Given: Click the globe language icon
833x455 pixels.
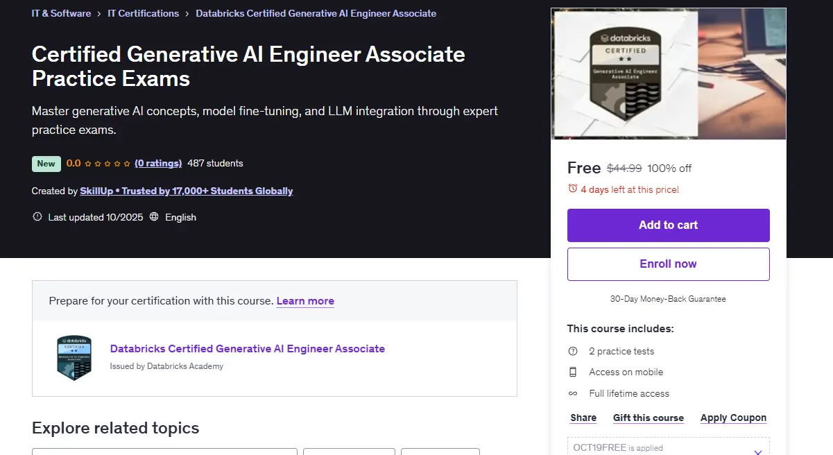Looking at the screenshot, I should [154, 217].
